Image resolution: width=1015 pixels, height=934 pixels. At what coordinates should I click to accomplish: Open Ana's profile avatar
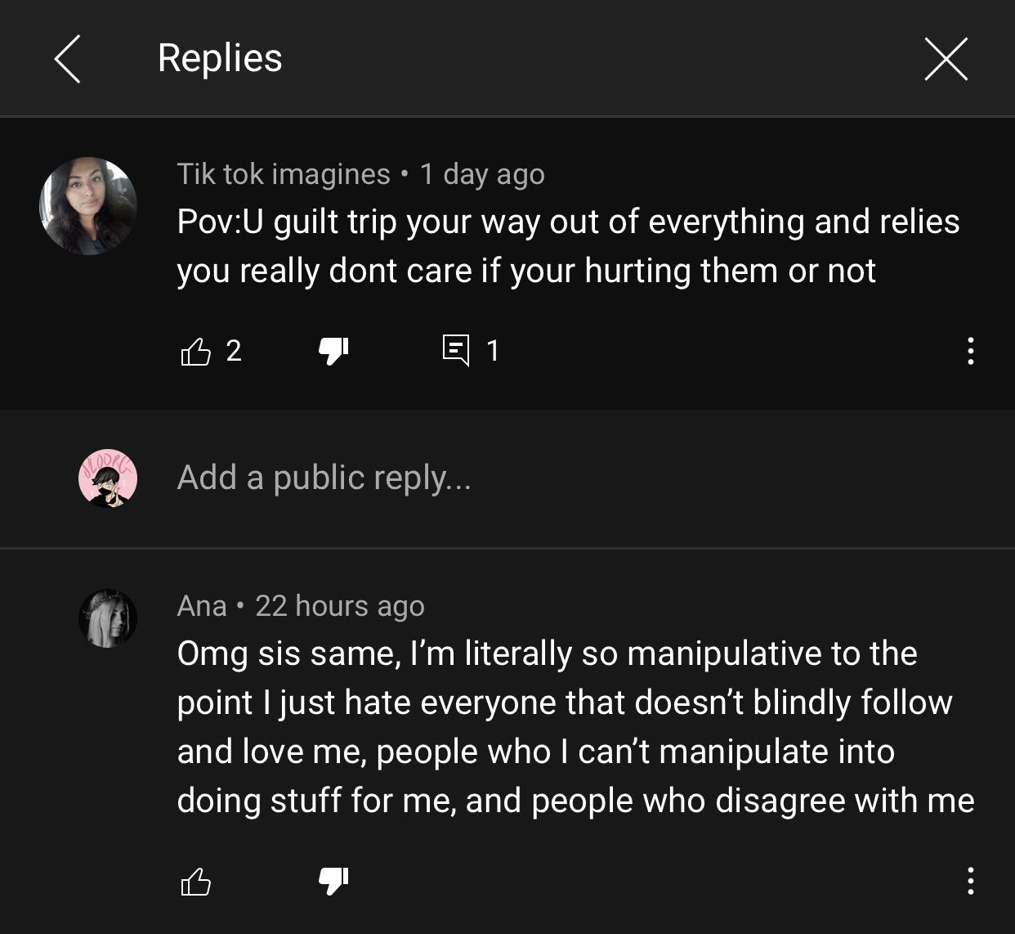point(108,618)
